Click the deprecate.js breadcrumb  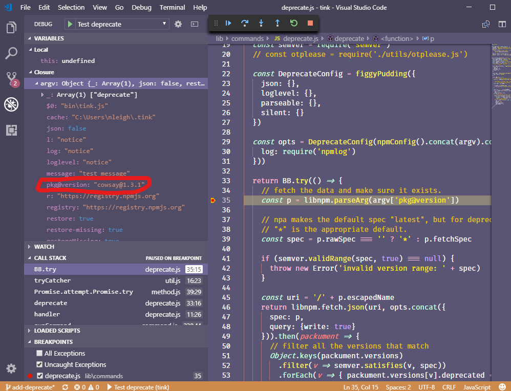point(296,38)
